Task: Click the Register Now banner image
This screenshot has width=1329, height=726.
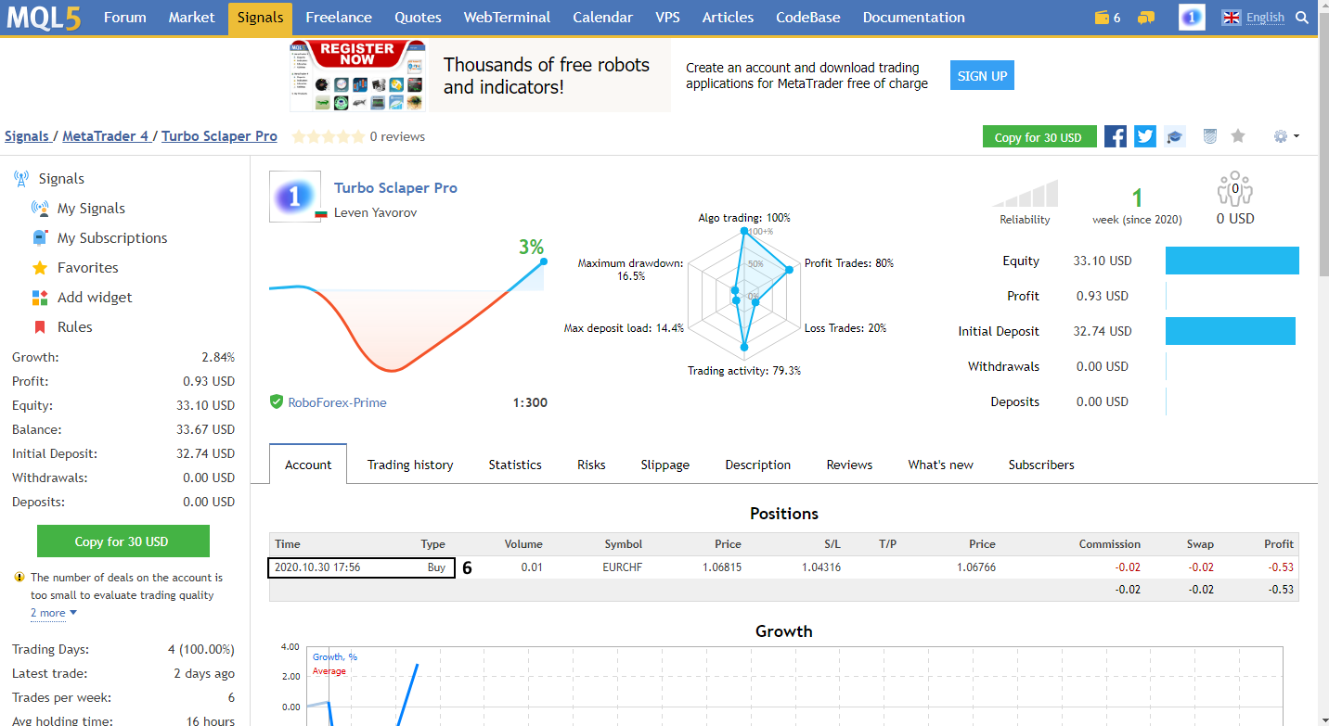Action: (x=358, y=76)
